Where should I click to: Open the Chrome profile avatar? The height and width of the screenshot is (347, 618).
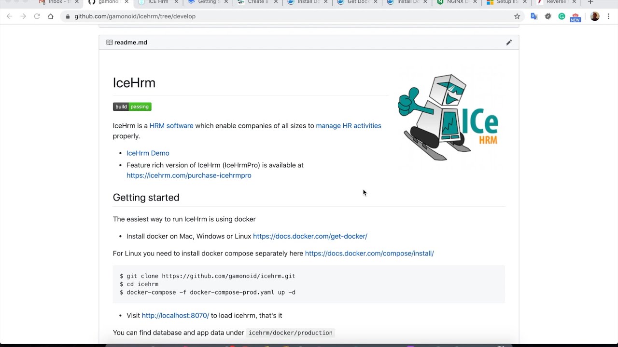(595, 16)
